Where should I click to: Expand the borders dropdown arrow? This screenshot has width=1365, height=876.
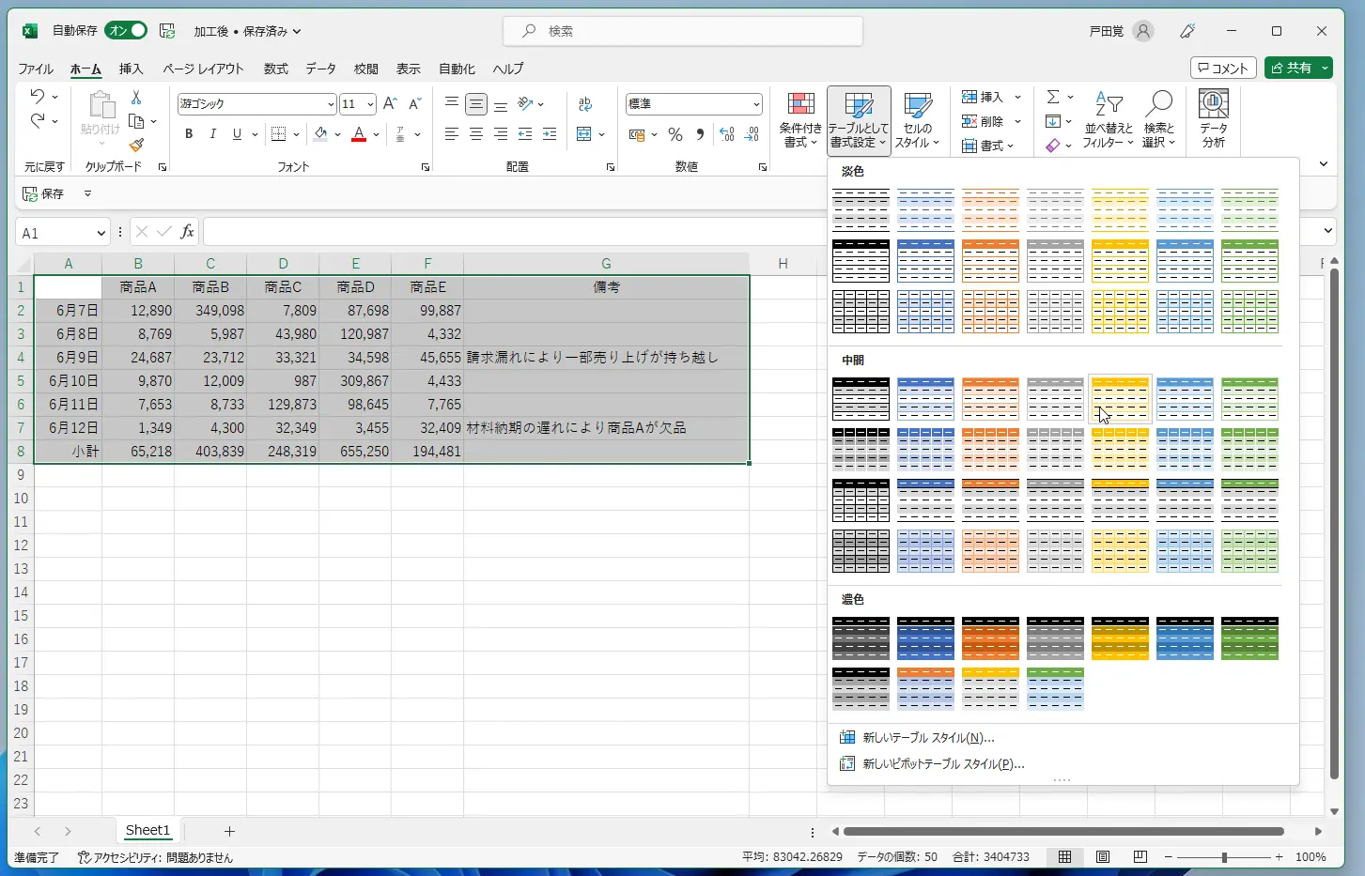tap(296, 134)
